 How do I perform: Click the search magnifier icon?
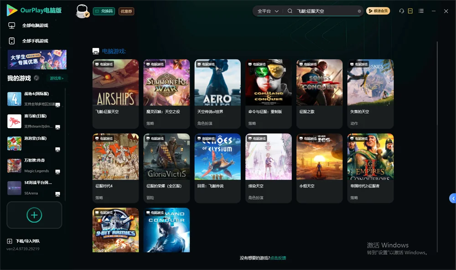(290, 11)
